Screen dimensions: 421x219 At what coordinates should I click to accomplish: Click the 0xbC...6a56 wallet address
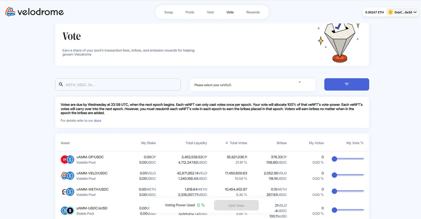(x=403, y=12)
